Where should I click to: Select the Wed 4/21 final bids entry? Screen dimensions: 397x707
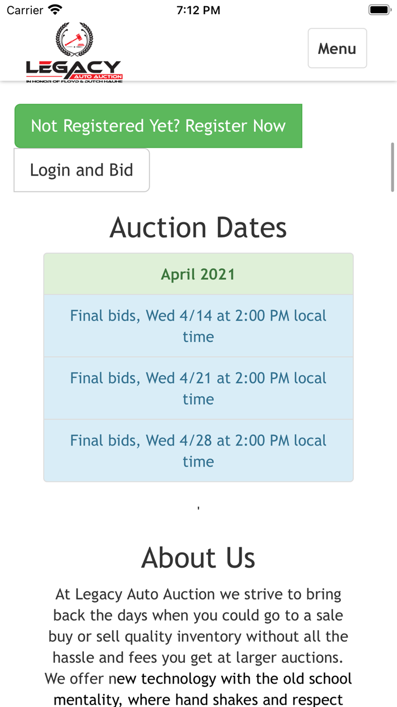[198, 388]
